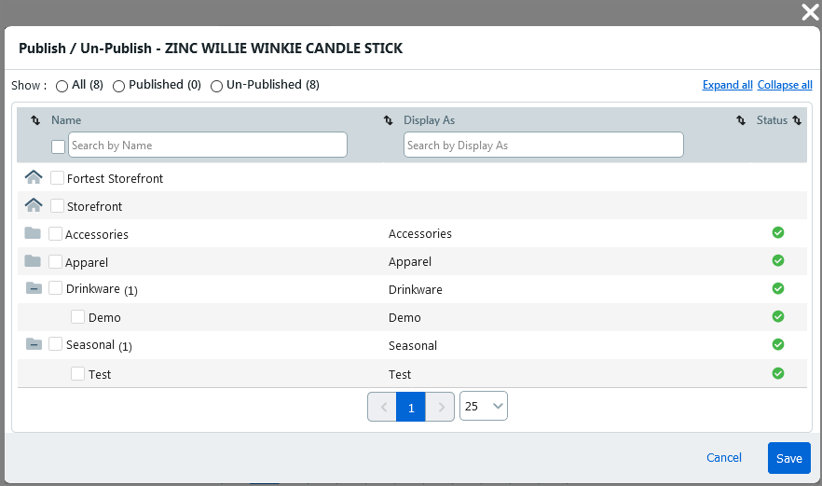Viewport: 822px width, 486px height.
Task: Select the Published (0) radio option
Action: click(x=118, y=86)
